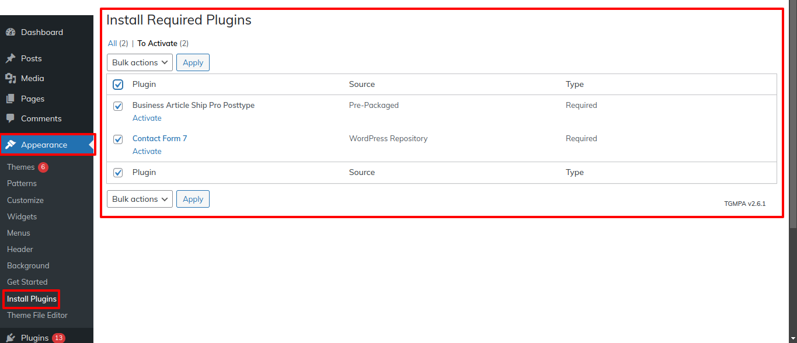The image size is (797, 343).
Task: Click the Appearance paintbrush icon
Action: (x=11, y=145)
